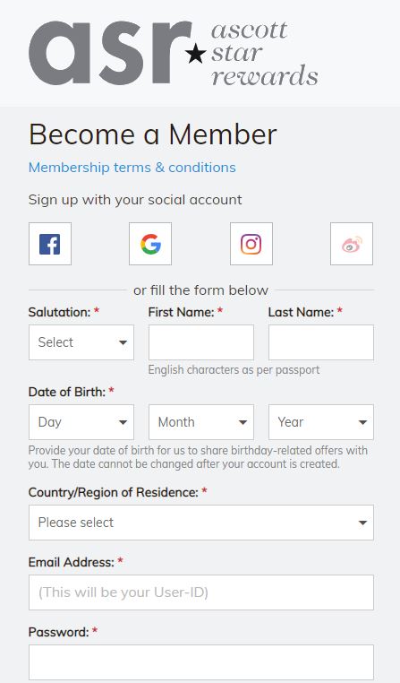Click the Email Address label text
Screen dimensions: 400x683
point(72,562)
